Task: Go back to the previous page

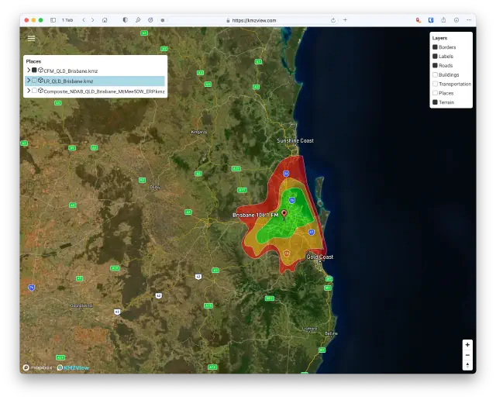Action: tap(84, 20)
